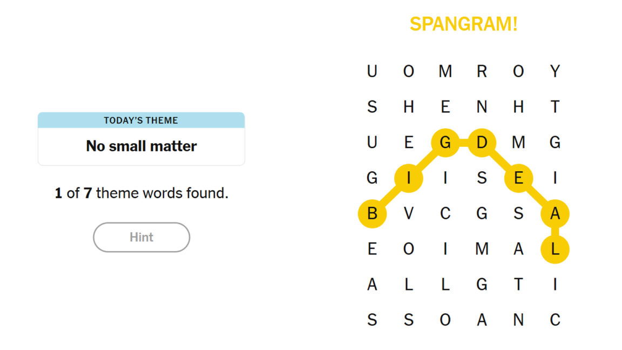The width and height of the screenshot is (622, 350).
Task: Select the yellow highlighted L tile
Action: point(555,250)
